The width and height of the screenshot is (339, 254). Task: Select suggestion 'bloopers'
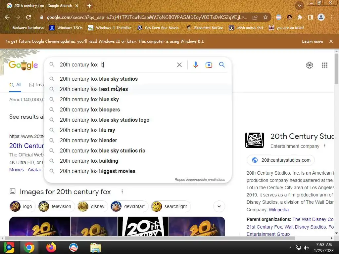point(138,109)
